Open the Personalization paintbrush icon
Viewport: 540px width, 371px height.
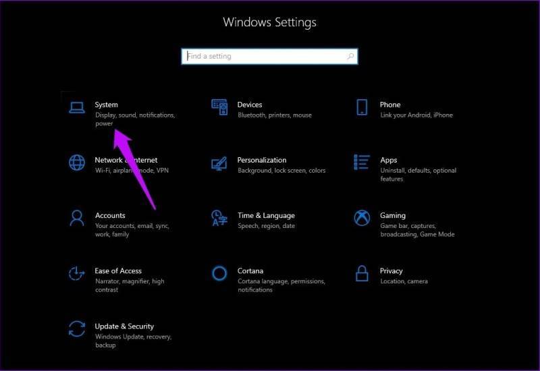pyautogui.click(x=219, y=163)
